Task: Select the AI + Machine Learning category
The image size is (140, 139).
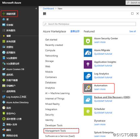Action: [57, 93]
